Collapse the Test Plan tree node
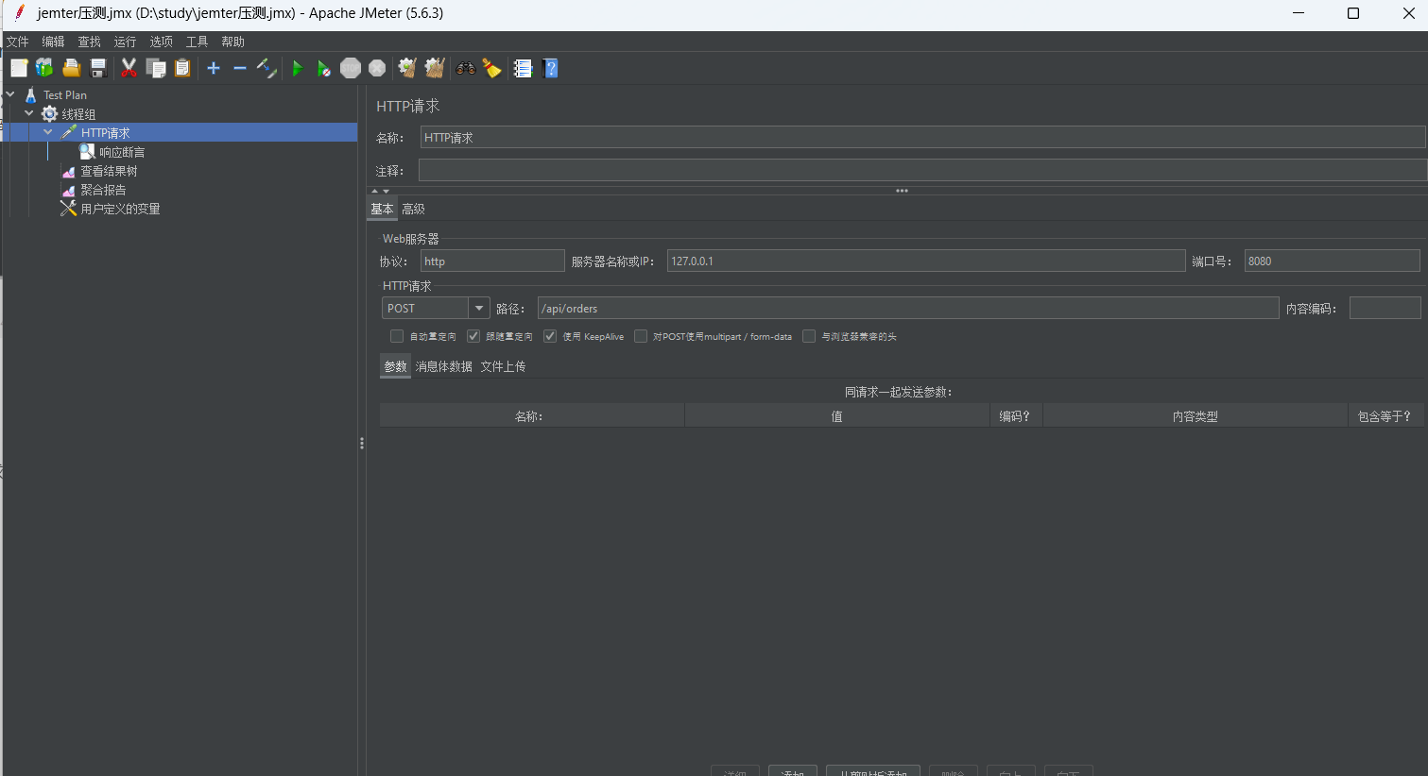This screenshot has width=1428, height=776. (x=10, y=94)
